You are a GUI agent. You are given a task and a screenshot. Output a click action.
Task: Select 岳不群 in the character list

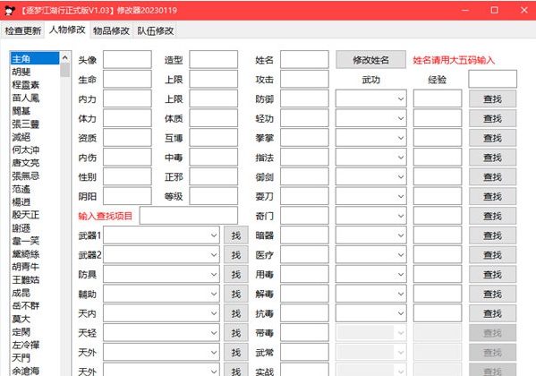[x=35, y=306]
